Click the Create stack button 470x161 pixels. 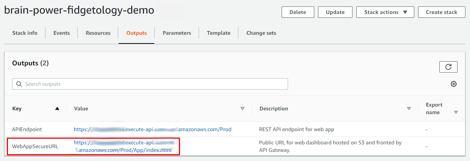click(x=442, y=12)
